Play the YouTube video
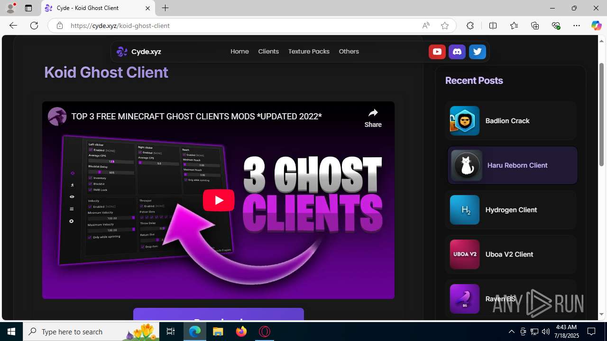Image resolution: width=607 pixels, height=341 pixels. pyautogui.click(x=219, y=200)
